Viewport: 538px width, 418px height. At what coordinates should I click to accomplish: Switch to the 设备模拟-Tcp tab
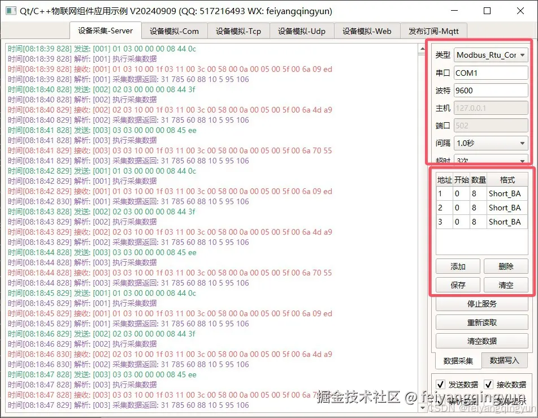(238, 31)
